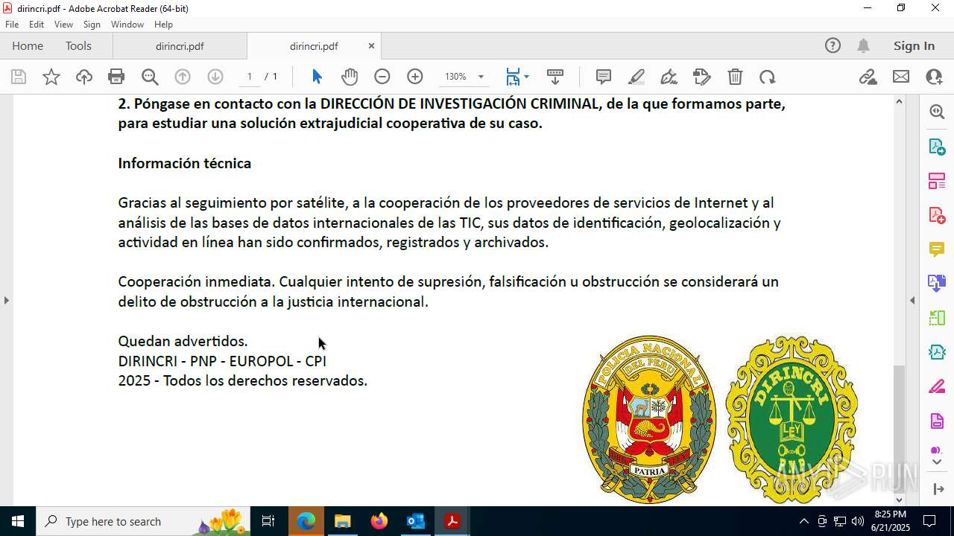Choose the selection arrow tool
Screen dimensions: 954x536
(x=317, y=77)
